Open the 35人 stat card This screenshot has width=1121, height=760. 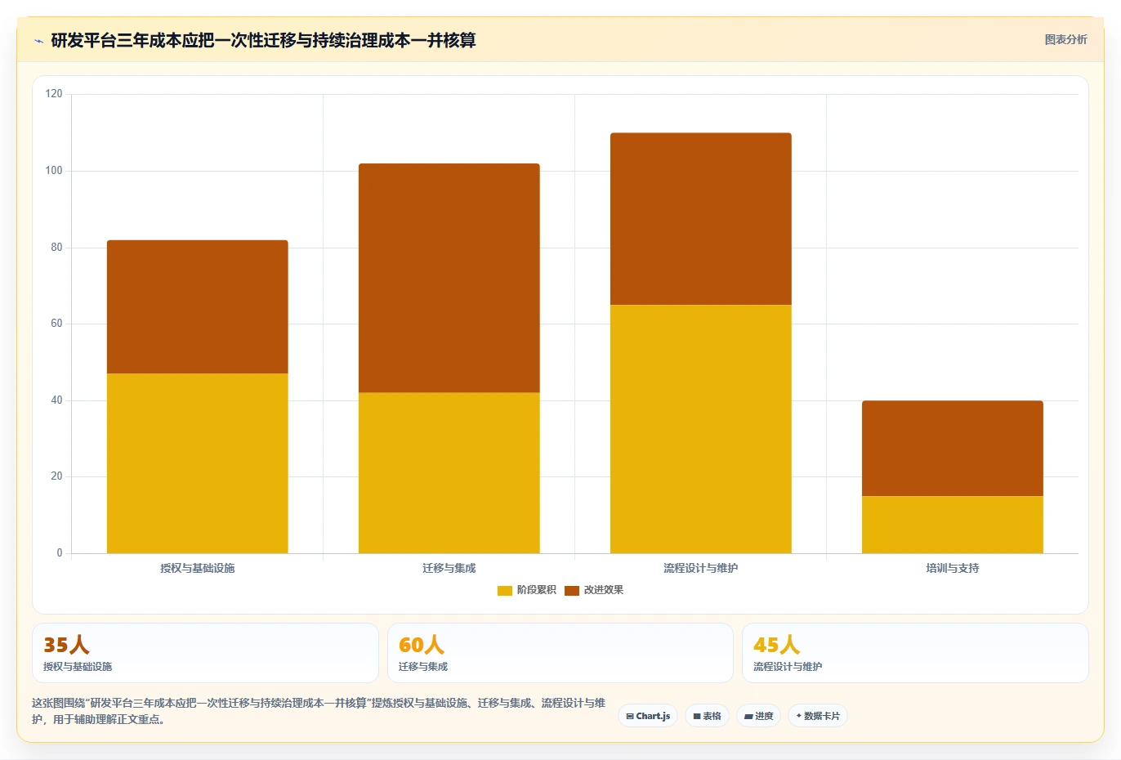coord(205,653)
